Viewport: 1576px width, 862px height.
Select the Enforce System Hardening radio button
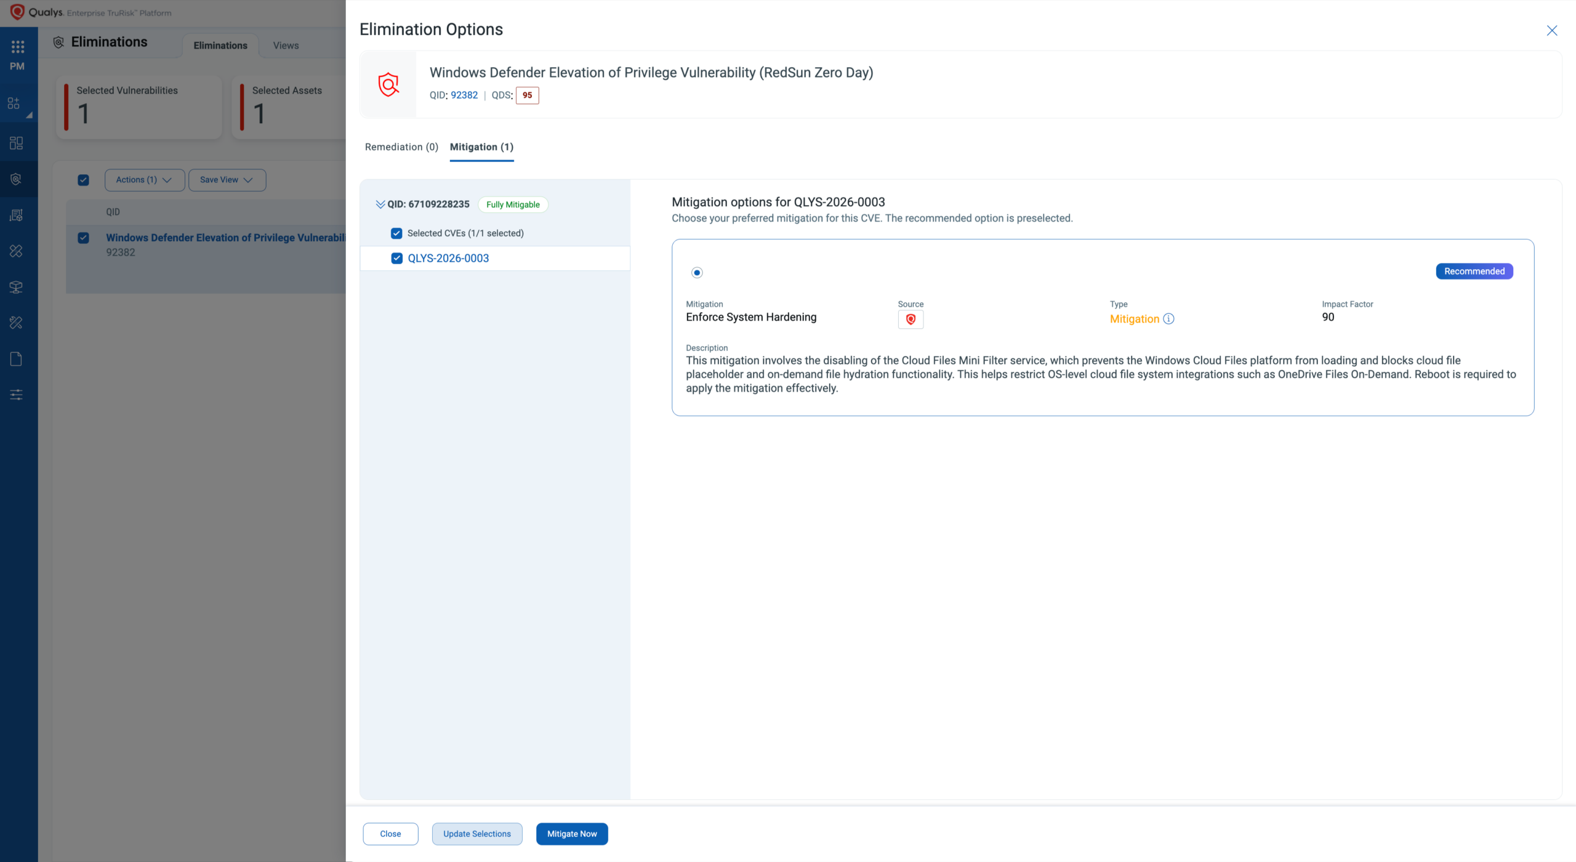click(x=697, y=272)
